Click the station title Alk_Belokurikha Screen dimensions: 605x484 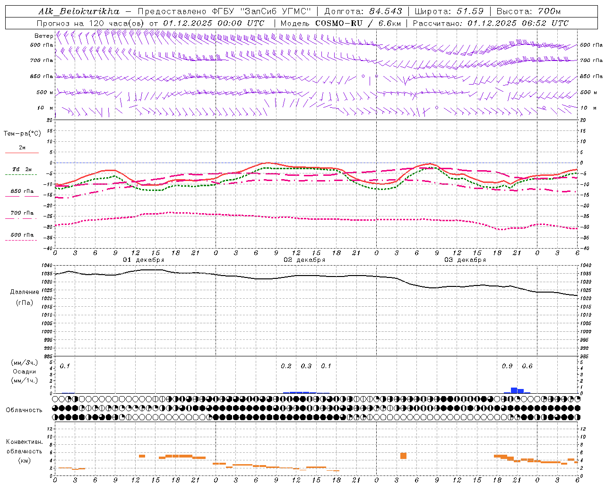click(x=79, y=11)
